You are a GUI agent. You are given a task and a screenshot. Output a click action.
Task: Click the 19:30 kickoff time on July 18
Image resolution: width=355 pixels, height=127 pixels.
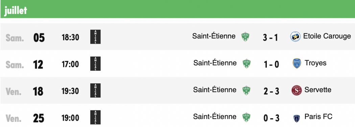[70, 91]
